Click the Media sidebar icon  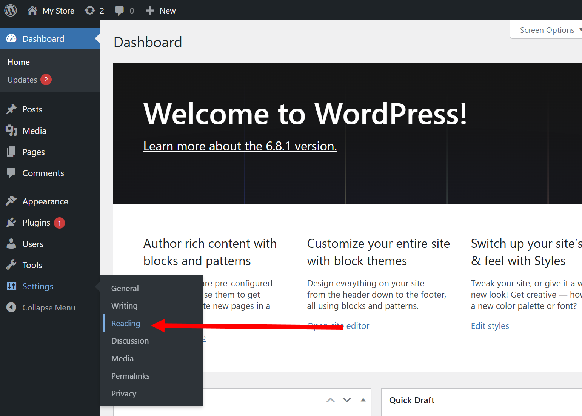point(11,130)
